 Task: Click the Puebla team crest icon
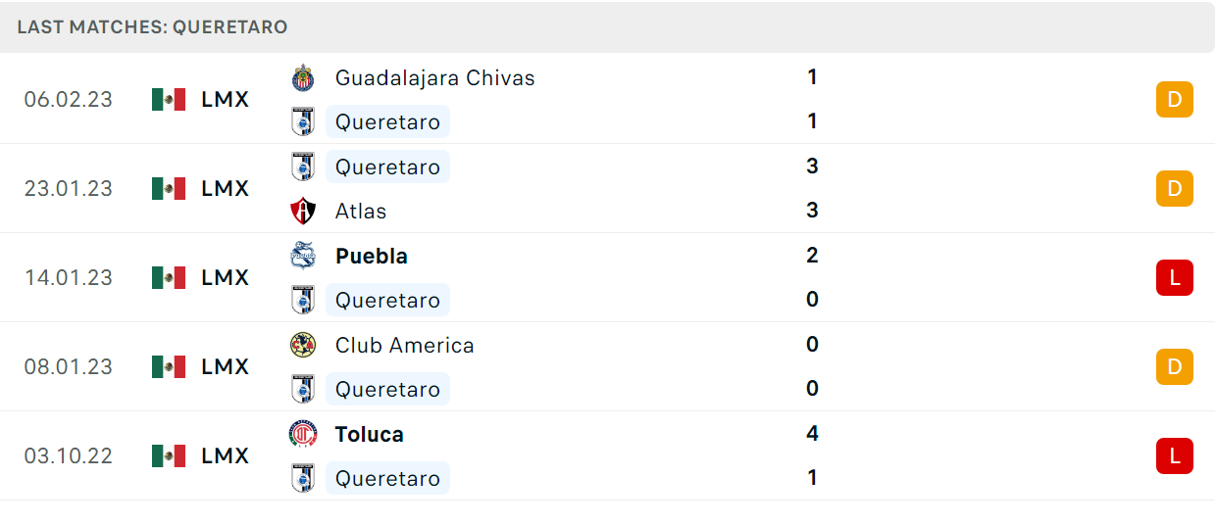(x=303, y=256)
